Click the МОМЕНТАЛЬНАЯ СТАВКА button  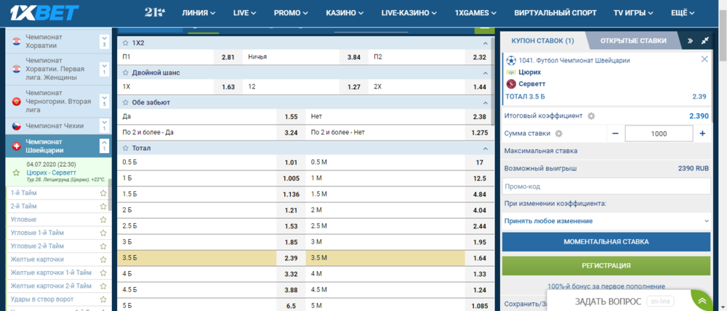(x=606, y=241)
